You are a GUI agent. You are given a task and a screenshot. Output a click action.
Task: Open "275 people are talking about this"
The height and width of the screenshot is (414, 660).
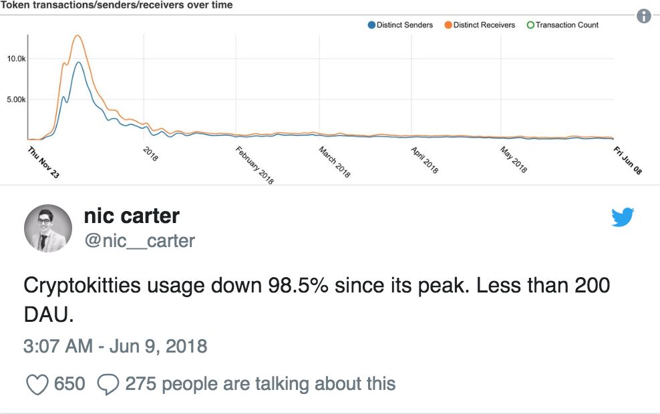point(260,384)
